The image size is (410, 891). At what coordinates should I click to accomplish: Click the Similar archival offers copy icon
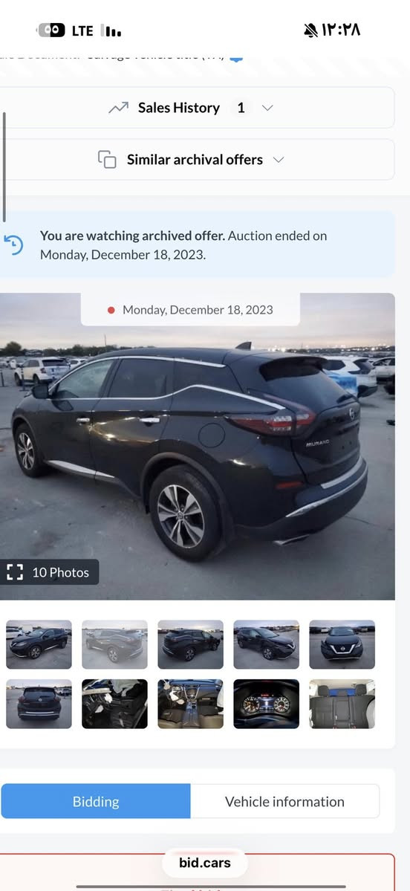click(x=107, y=160)
